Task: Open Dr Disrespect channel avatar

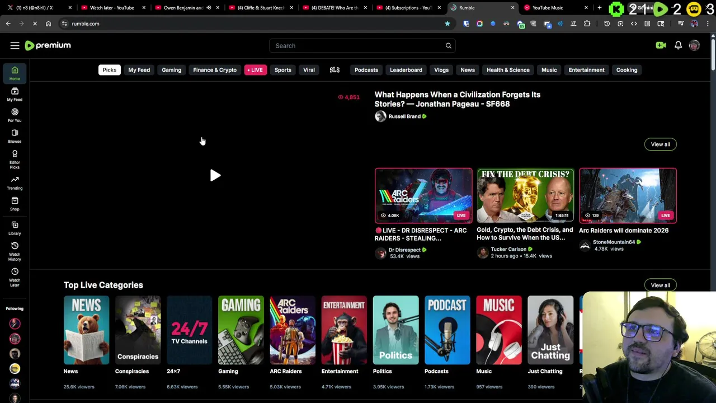Action: 380,253
